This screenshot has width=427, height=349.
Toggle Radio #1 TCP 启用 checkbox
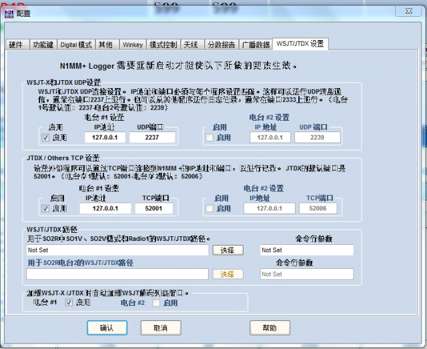click(45, 209)
